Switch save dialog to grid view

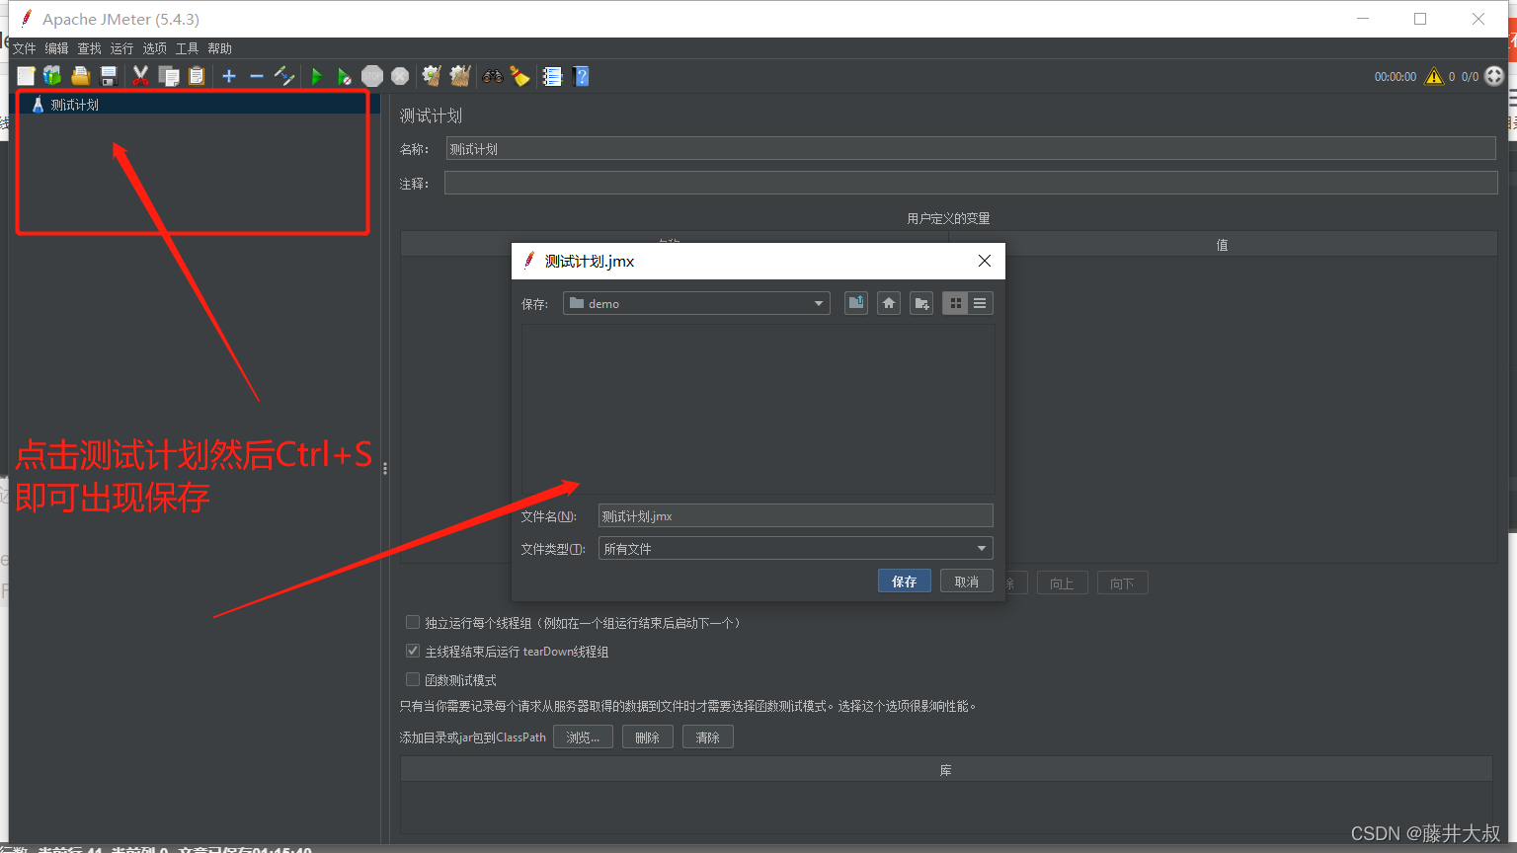[x=955, y=303]
